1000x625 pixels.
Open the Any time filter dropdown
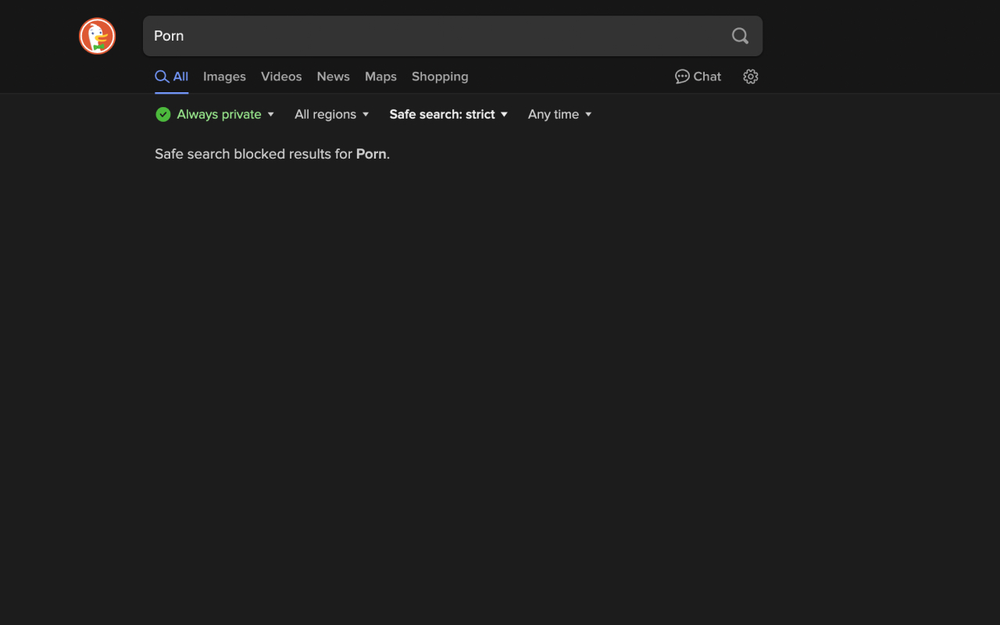[559, 114]
